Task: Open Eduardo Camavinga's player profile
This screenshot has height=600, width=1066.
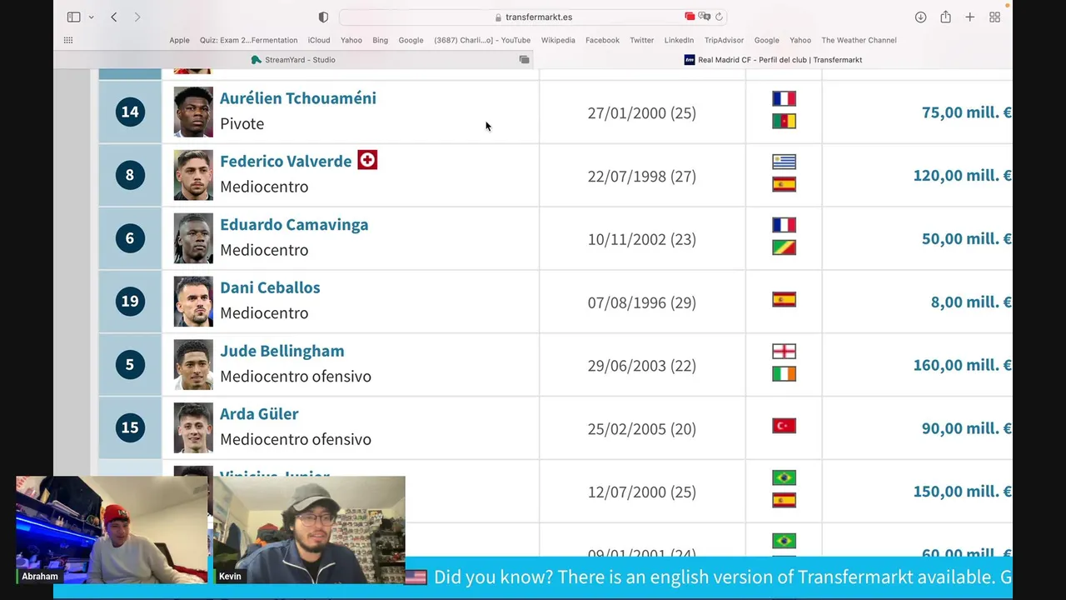Action: [x=294, y=224]
